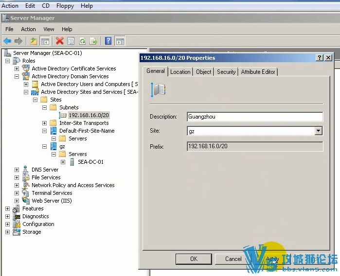Open Server Manager Help menu

67,29
